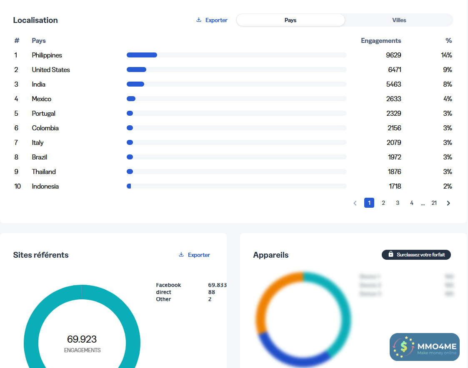
Task: Go to previous page with left chevron
Action: pos(355,203)
